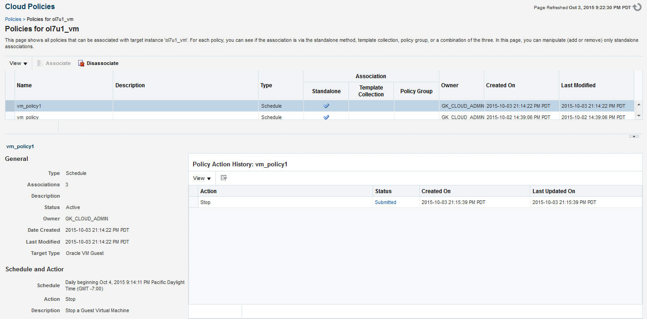Refresh the page using the refresh icon
Image resolution: width=647 pixels, height=319 pixels.
point(637,7)
